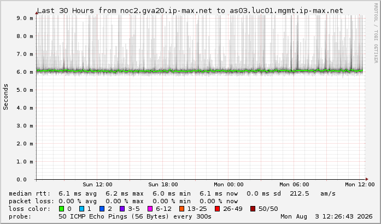Screen dimensions: 381x224
Task: Click the 'Sun 18:00' time axis label
Action: click(163, 185)
